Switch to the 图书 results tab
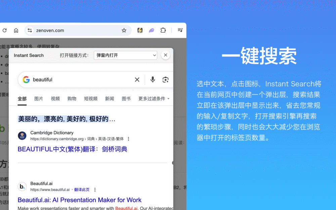Image resolution: width=336 pixels, height=210 pixels. click(126, 98)
